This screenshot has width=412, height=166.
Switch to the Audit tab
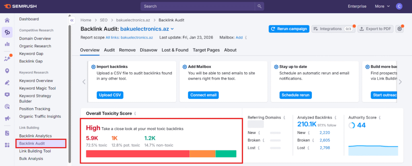click(109, 50)
